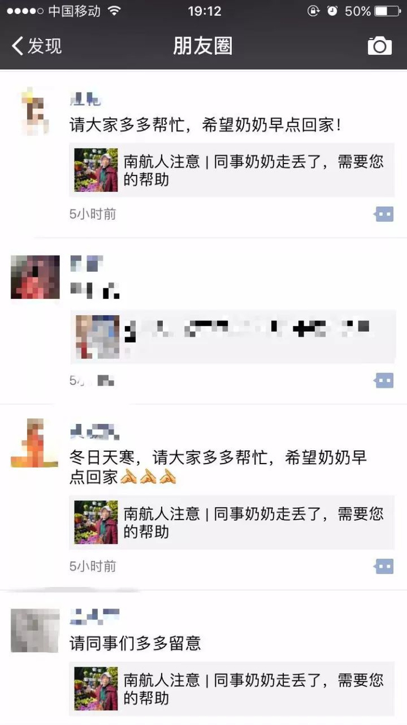View third poster's orange avatar
Image resolution: width=407 pixels, height=725 pixels.
[35, 443]
